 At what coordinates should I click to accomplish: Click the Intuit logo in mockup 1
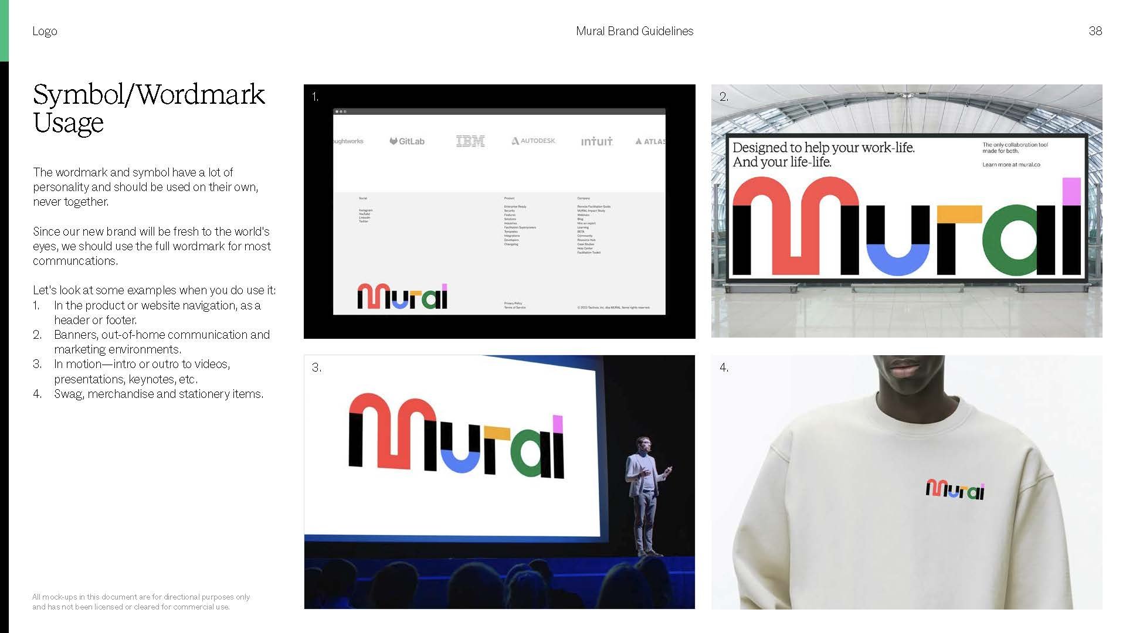[x=596, y=141]
